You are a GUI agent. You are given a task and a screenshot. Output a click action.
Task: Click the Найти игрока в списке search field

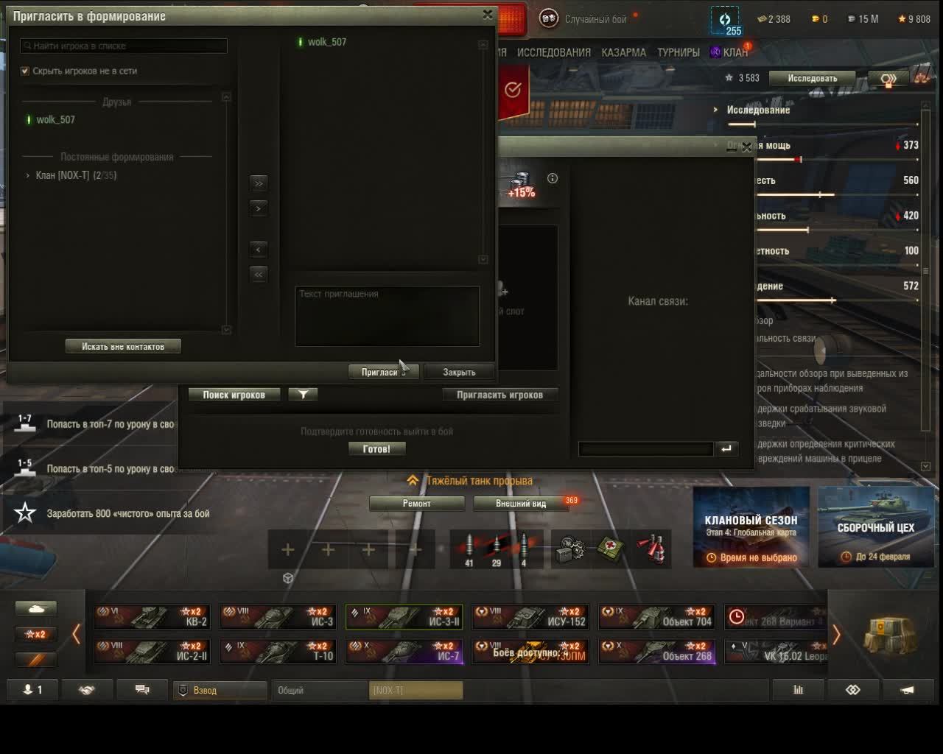point(124,46)
